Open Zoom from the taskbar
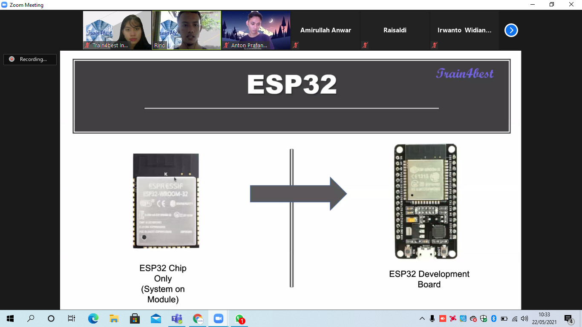This screenshot has height=327, width=582. 219,318
